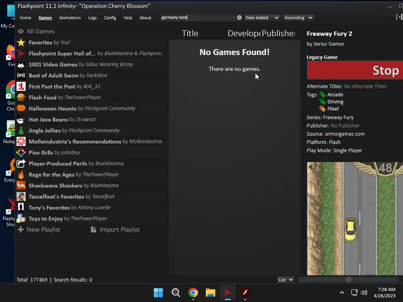Screen dimensions: 403x302
Task: Click the Pico Gr8s icon
Action: pyautogui.click(x=21, y=153)
